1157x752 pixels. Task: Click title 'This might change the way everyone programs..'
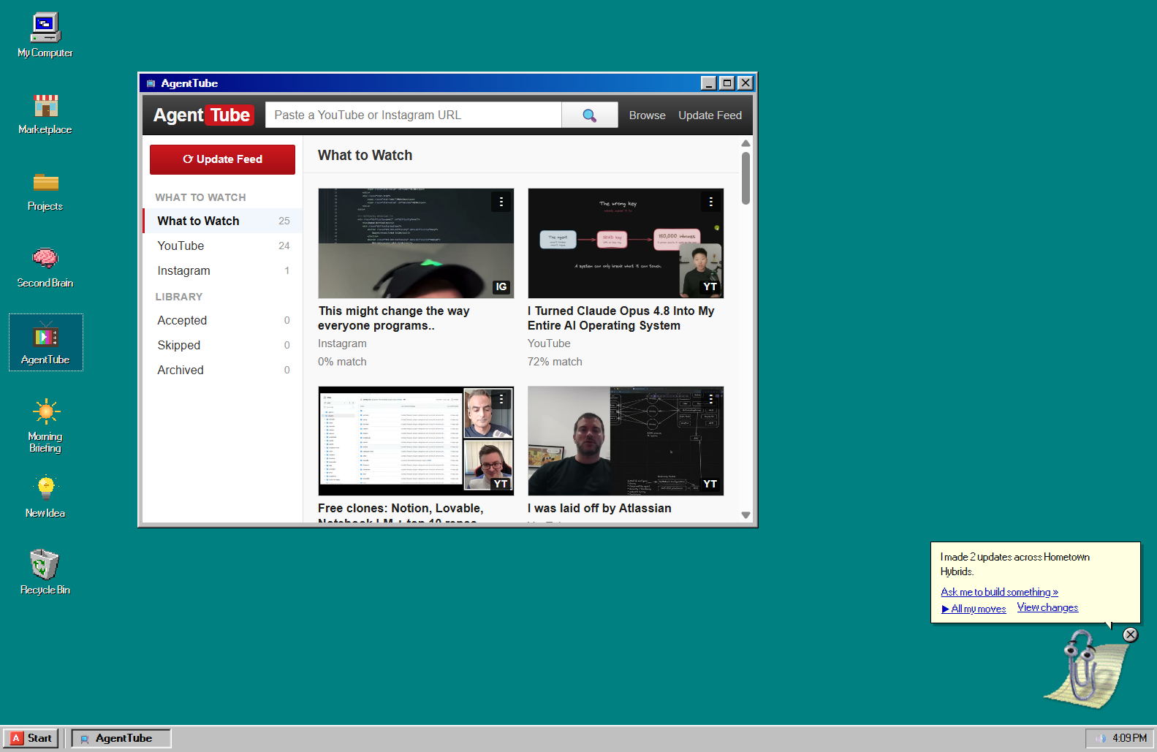click(x=394, y=318)
